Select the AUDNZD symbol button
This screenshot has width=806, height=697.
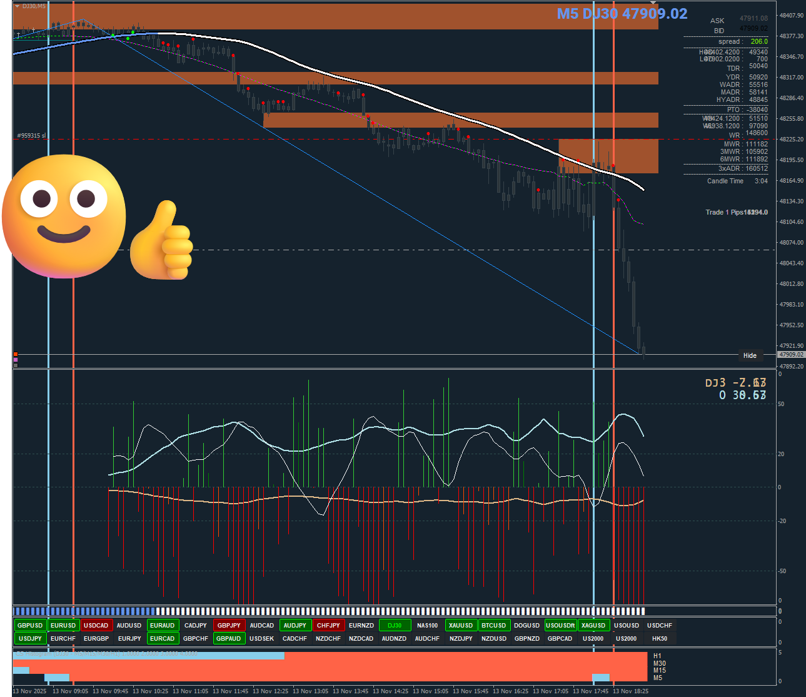point(395,639)
